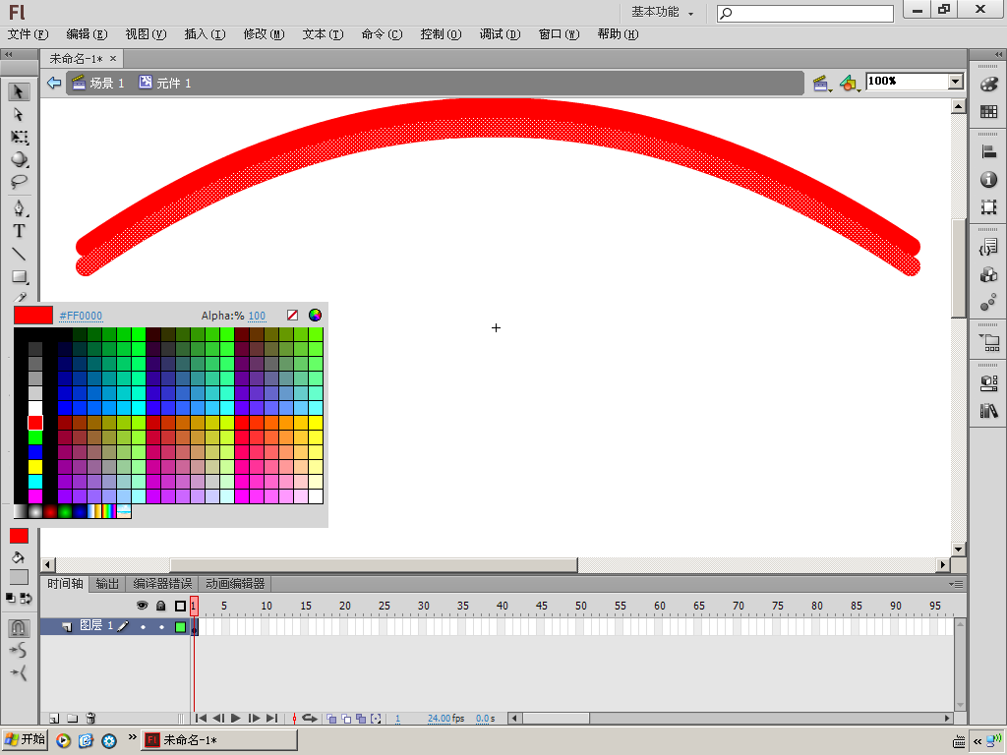Toggle Snap to Objects magnet
The height and width of the screenshot is (755, 1007).
(x=18, y=627)
